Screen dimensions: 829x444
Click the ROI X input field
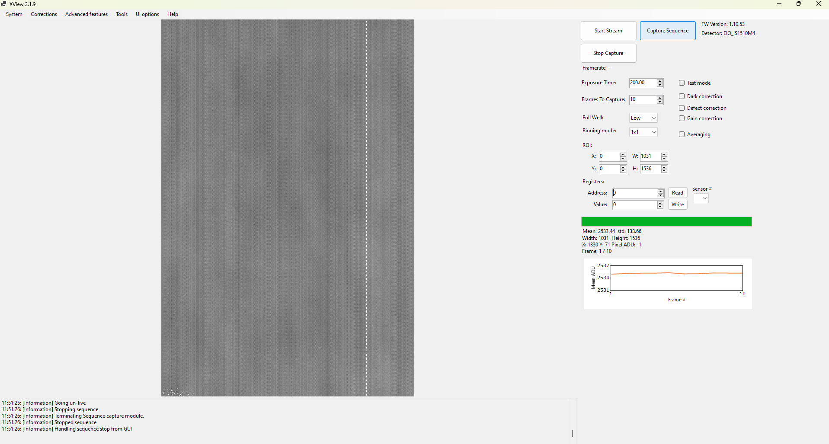[609, 157]
